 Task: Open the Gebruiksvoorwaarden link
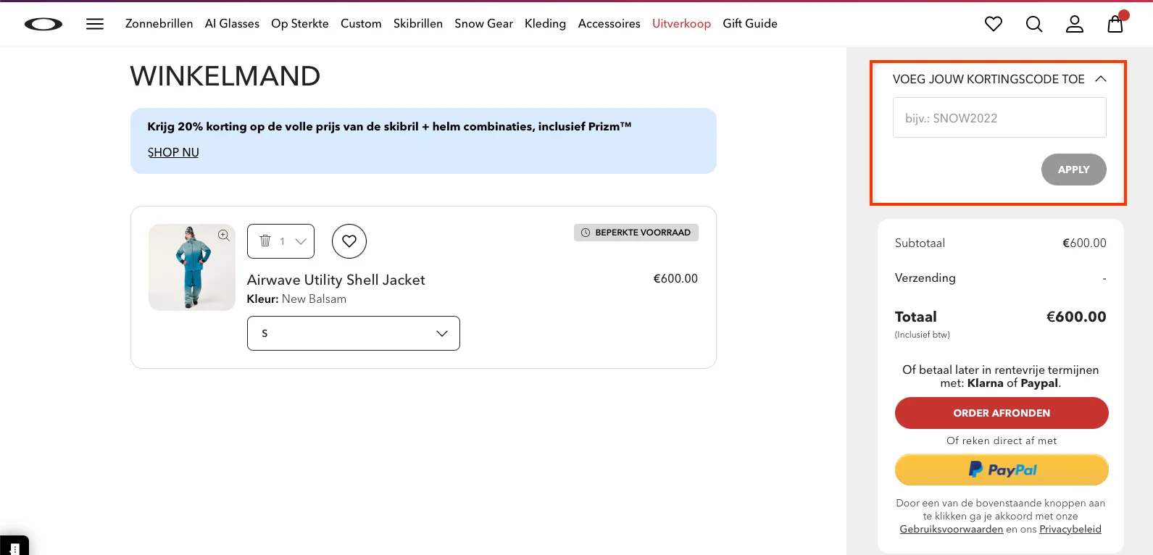pyautogui.click(x=952, y=530)
